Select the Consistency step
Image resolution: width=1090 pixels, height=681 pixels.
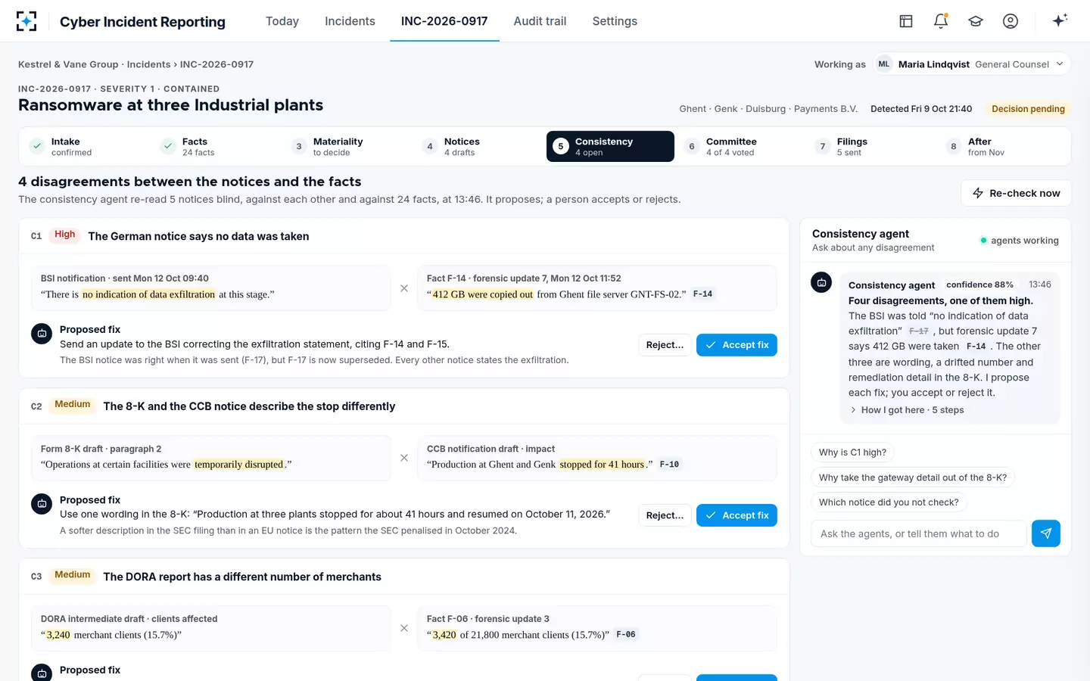pyautogui.click(x=610, y=147)
